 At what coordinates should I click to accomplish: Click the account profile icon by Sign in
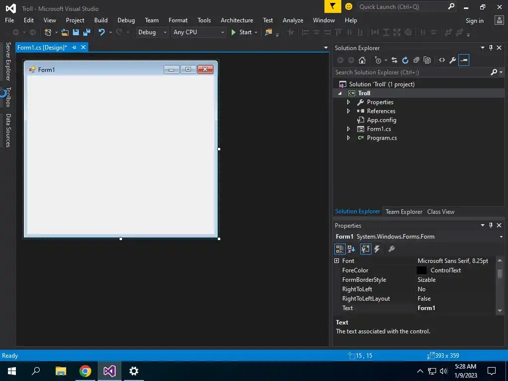499,20
